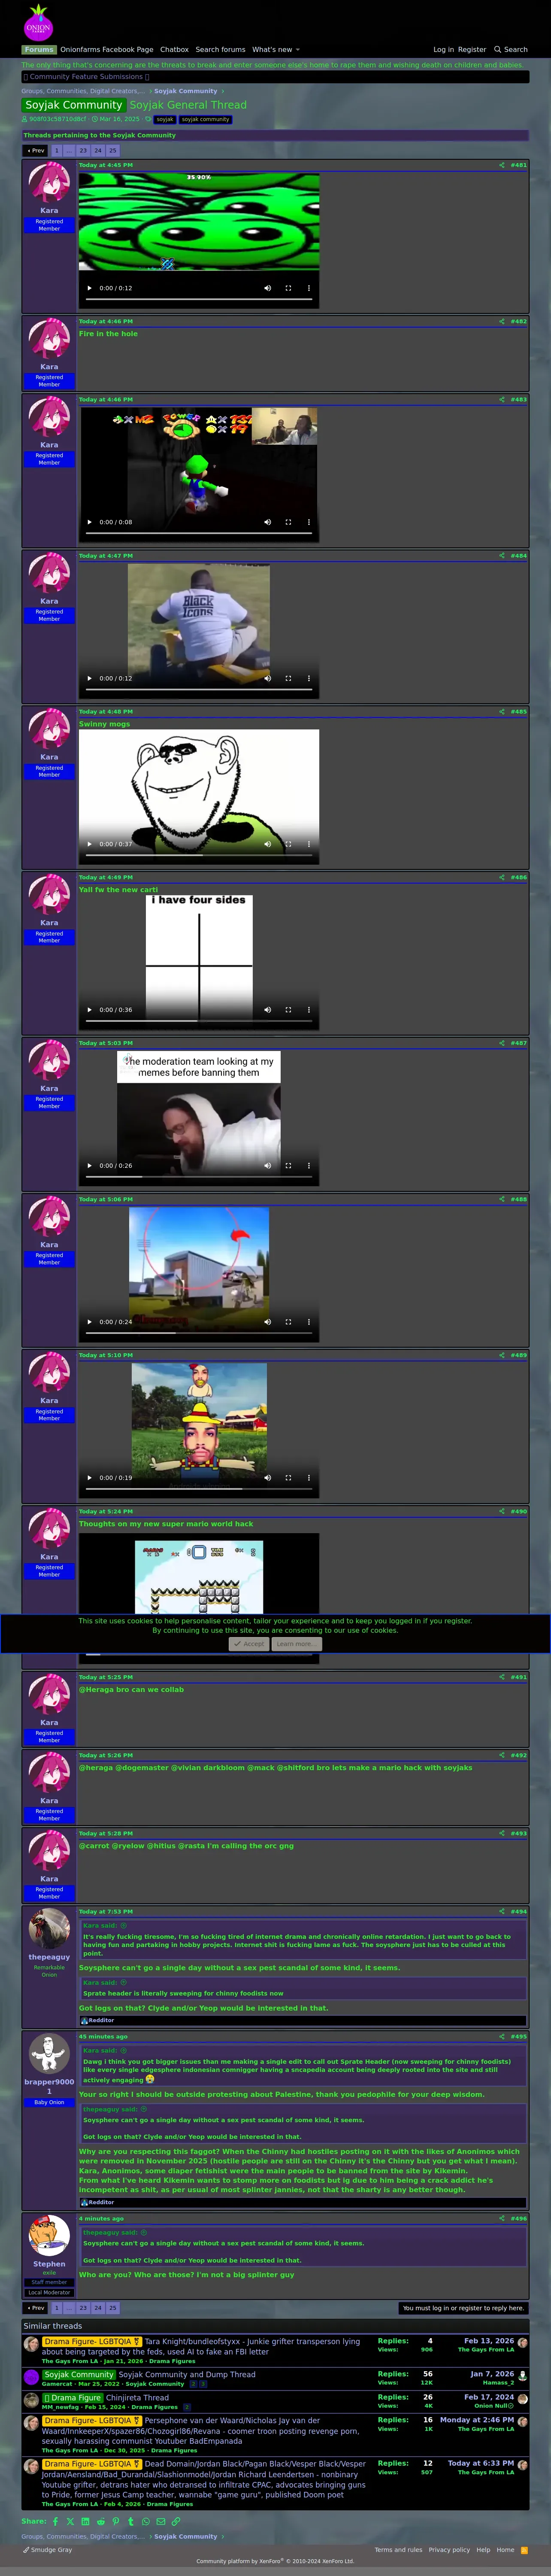Click Register in header

click(x=472, y=49)
